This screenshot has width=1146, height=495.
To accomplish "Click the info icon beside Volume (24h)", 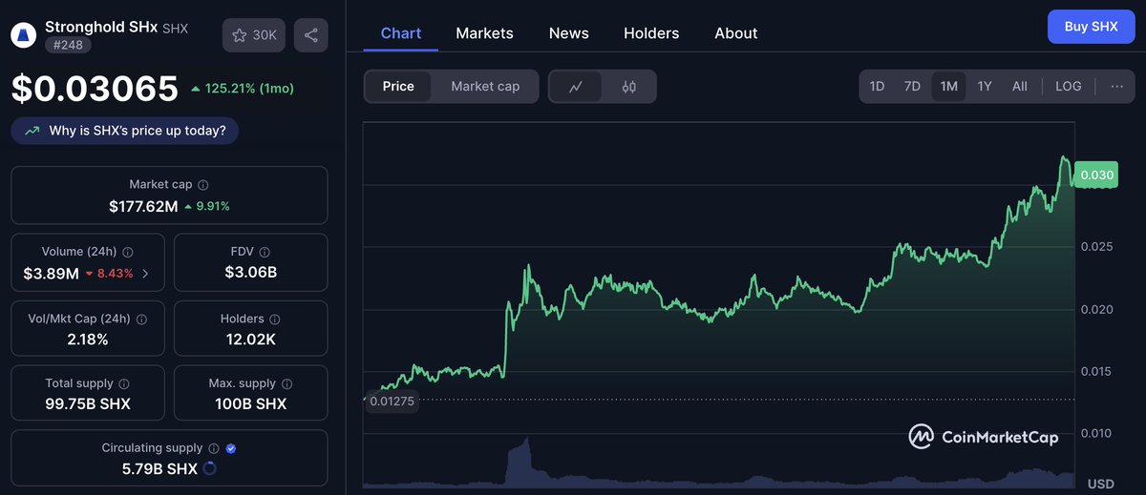I will pos(128,252).
